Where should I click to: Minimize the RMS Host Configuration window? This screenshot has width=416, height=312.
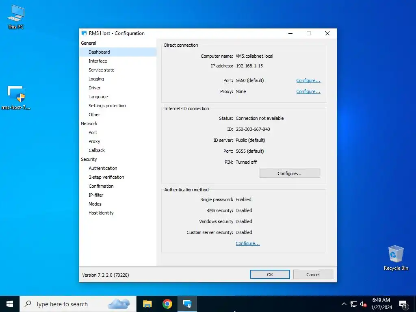tap(290, 33)
